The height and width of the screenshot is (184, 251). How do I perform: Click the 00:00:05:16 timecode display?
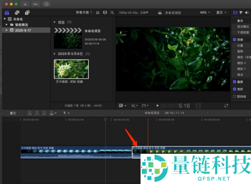pyautogui.click(x=175, y=106)
